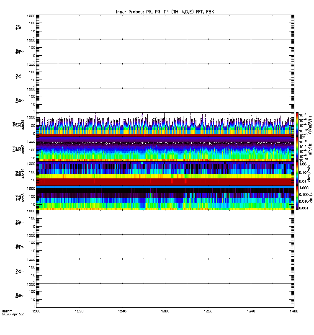
Task: Click the 'hhmm' axis unit label
Action: [7, 311]
